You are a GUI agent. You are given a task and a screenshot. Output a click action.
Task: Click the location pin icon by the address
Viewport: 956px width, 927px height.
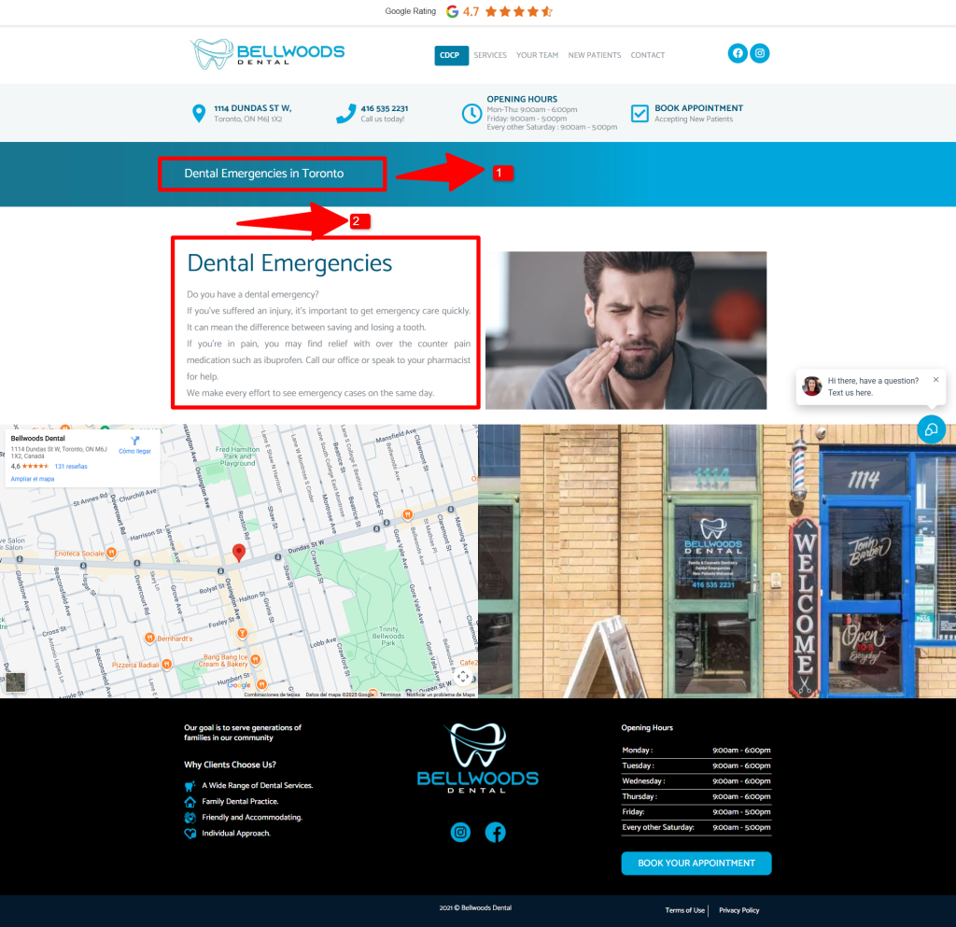(198, 114)
